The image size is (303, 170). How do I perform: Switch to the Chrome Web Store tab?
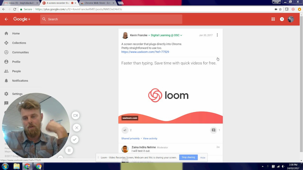coord(98,3)
